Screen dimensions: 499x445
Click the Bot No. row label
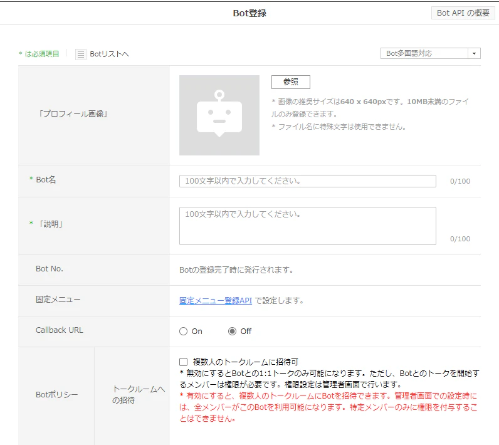50,269
